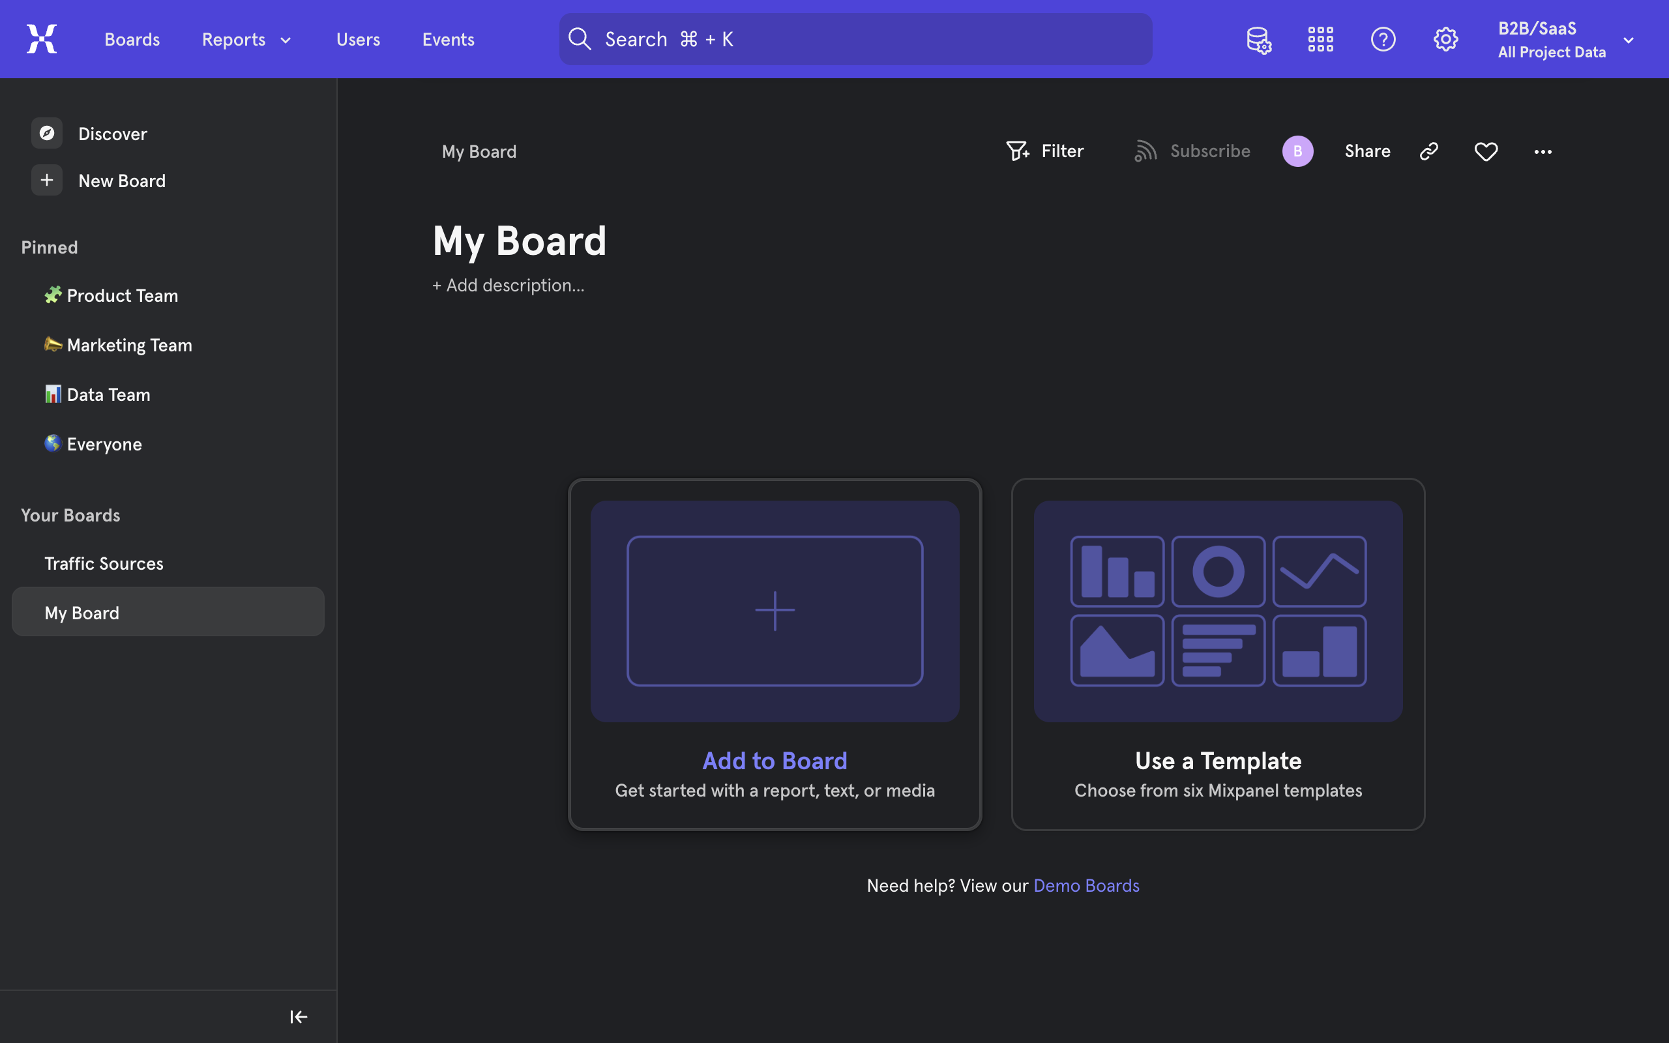The image size is (1669, 1043).
Task: Expand the Reports dropdown menu
Action: tap(246, 39)
